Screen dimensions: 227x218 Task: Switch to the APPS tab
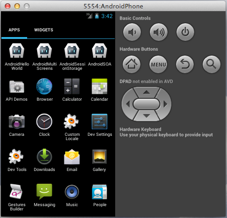pyautogui.click(x=14, y=30)
